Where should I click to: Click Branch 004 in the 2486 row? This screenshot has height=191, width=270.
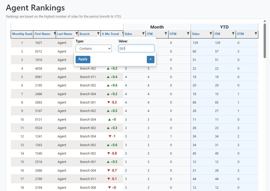[x=88, y=94]
